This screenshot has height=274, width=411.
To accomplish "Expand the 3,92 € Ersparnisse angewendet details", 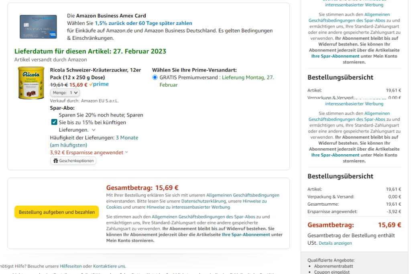I will pyautogui.click(x=89, y=153).
